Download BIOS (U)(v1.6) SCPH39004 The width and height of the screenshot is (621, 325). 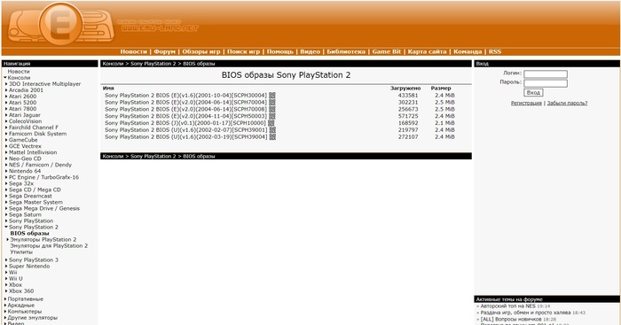[x=186, y=136]
